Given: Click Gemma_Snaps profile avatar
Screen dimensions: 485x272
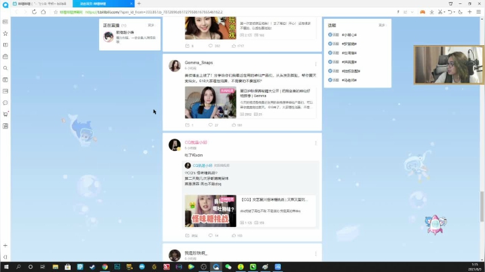Looking at the screenshot, I should pyautogui.click(x=174, y=66).
